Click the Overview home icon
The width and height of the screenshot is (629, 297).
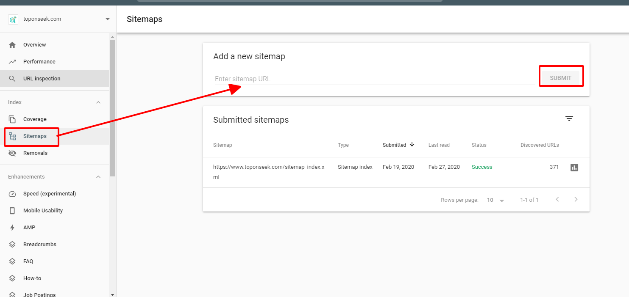click(12, 45)
